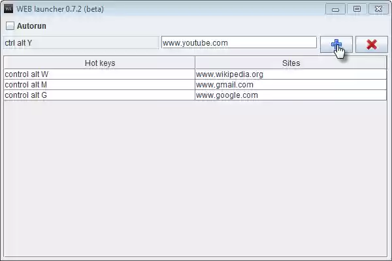
Task: Click the Sites column header
Action: click(291, 63)
